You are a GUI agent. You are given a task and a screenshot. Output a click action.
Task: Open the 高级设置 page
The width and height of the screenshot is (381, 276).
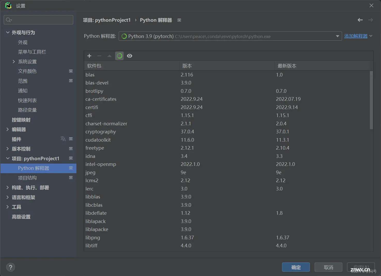pos(21,217)
